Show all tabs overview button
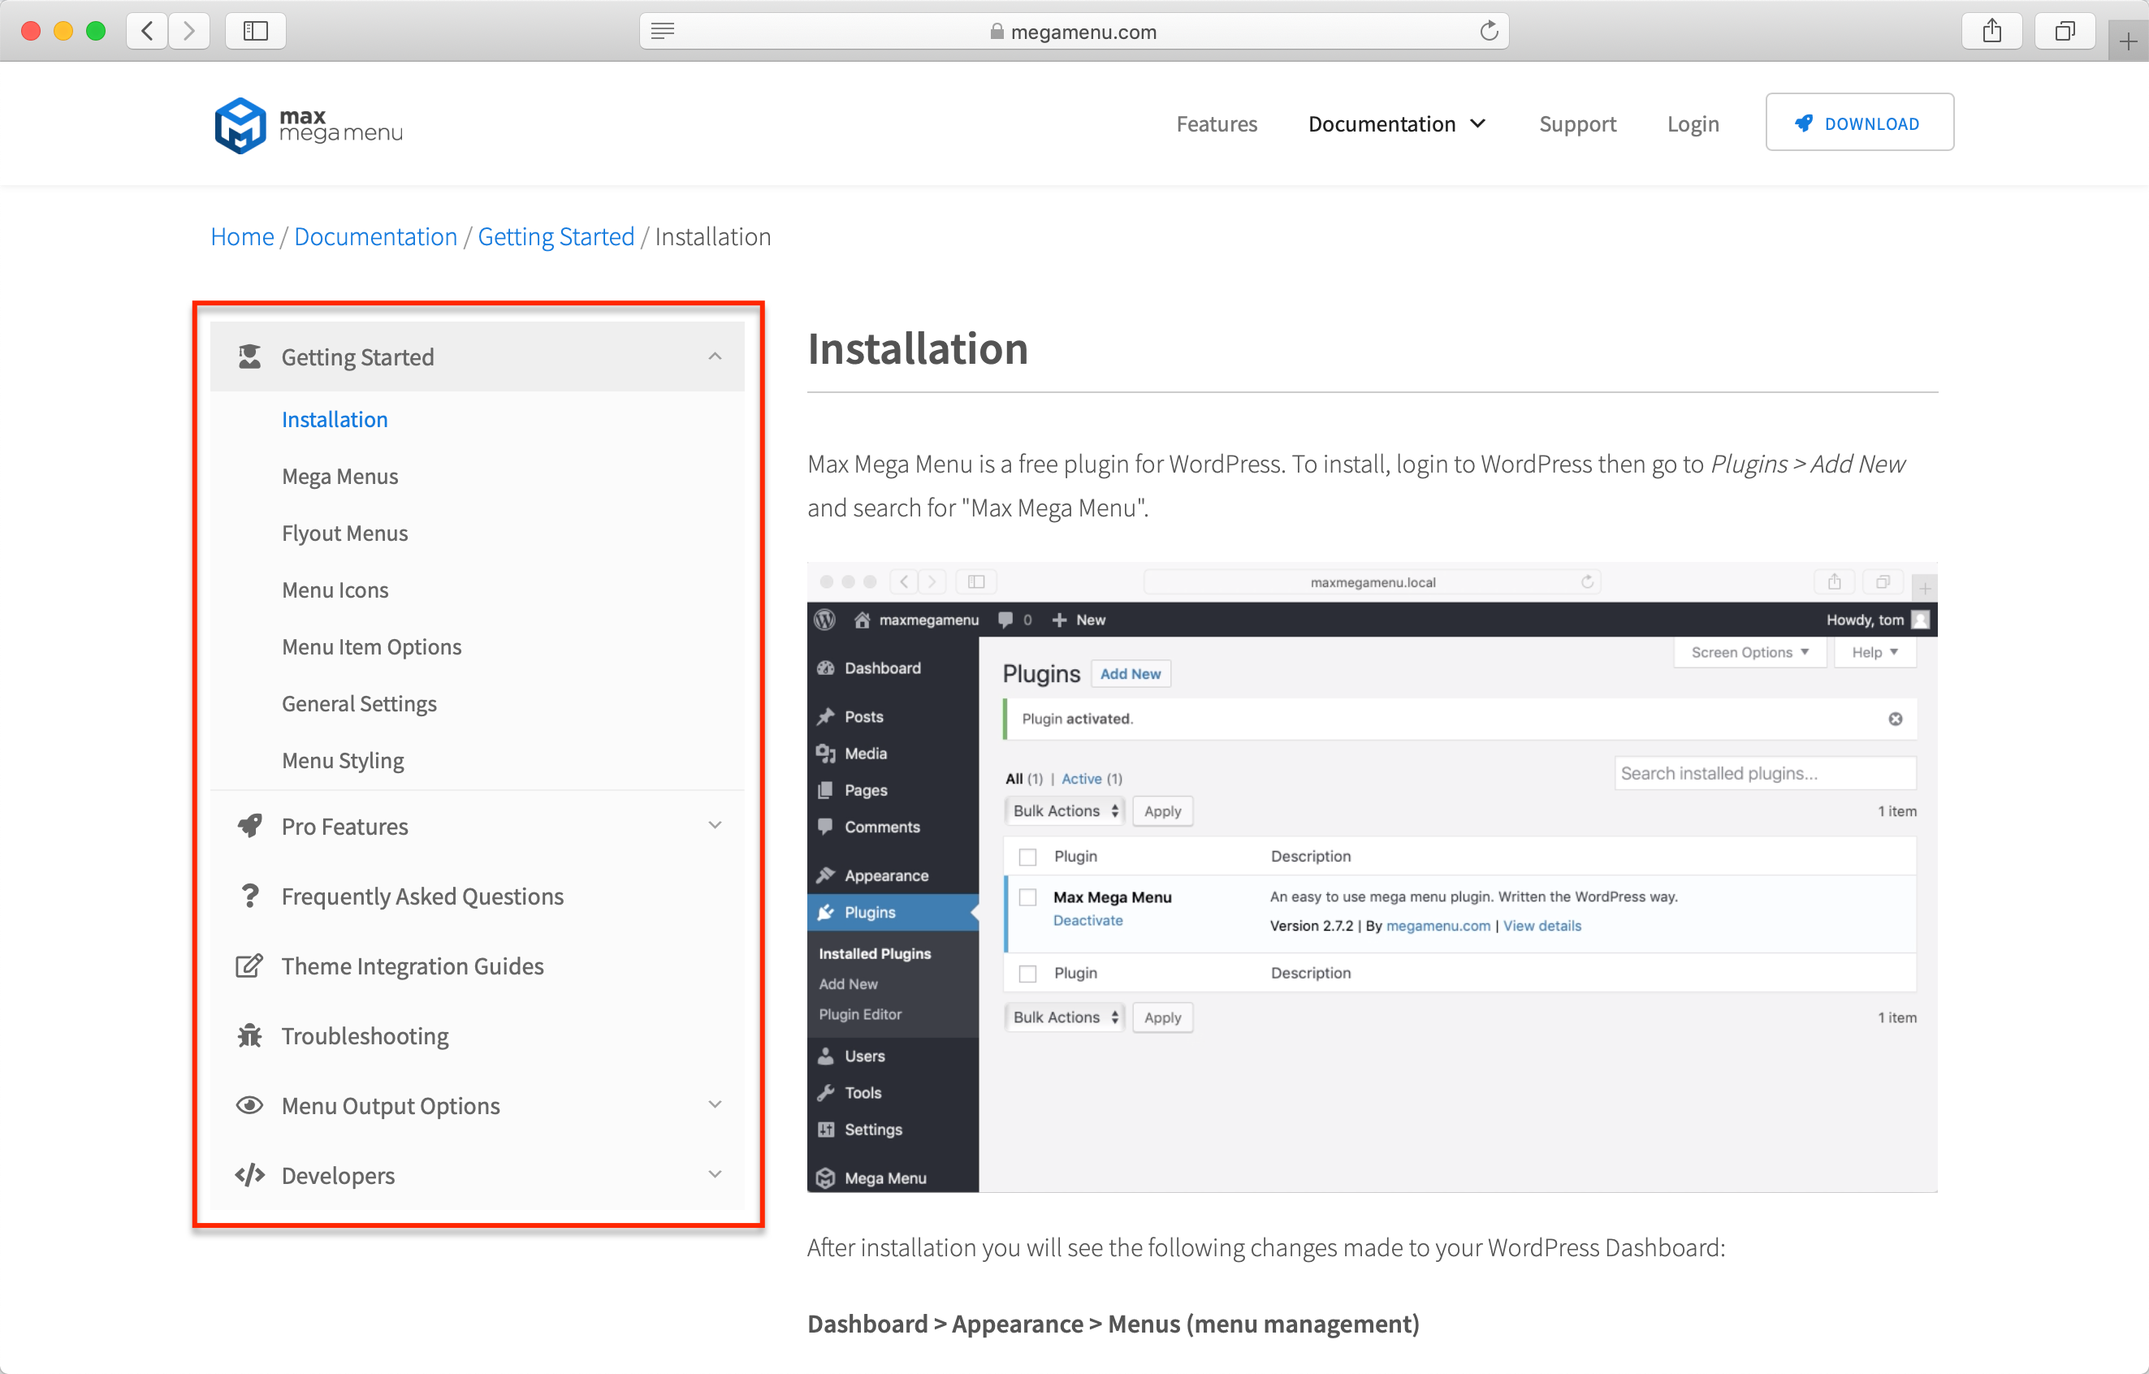Image resolution: width=2149 pixels, height=1374 pixels. (x=2065, y=31)
